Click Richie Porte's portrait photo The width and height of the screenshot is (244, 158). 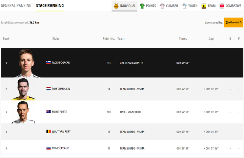(23, 112)
